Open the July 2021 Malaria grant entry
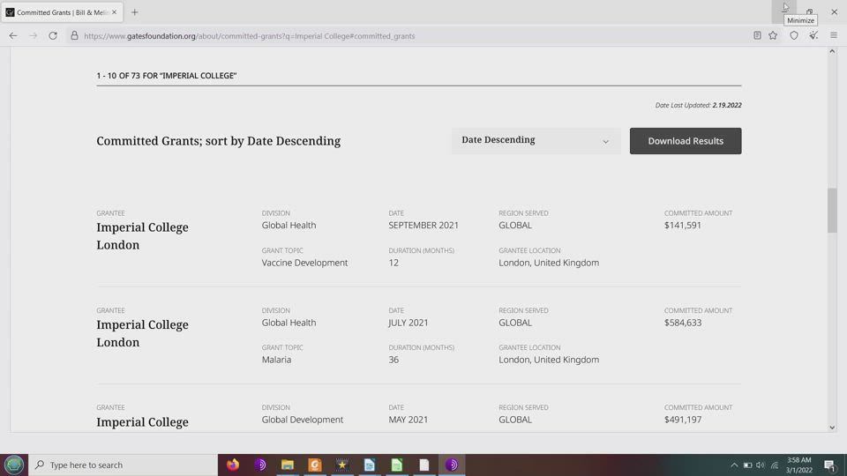The width and height of the screenshot is (847, 476). pos(142,333)
